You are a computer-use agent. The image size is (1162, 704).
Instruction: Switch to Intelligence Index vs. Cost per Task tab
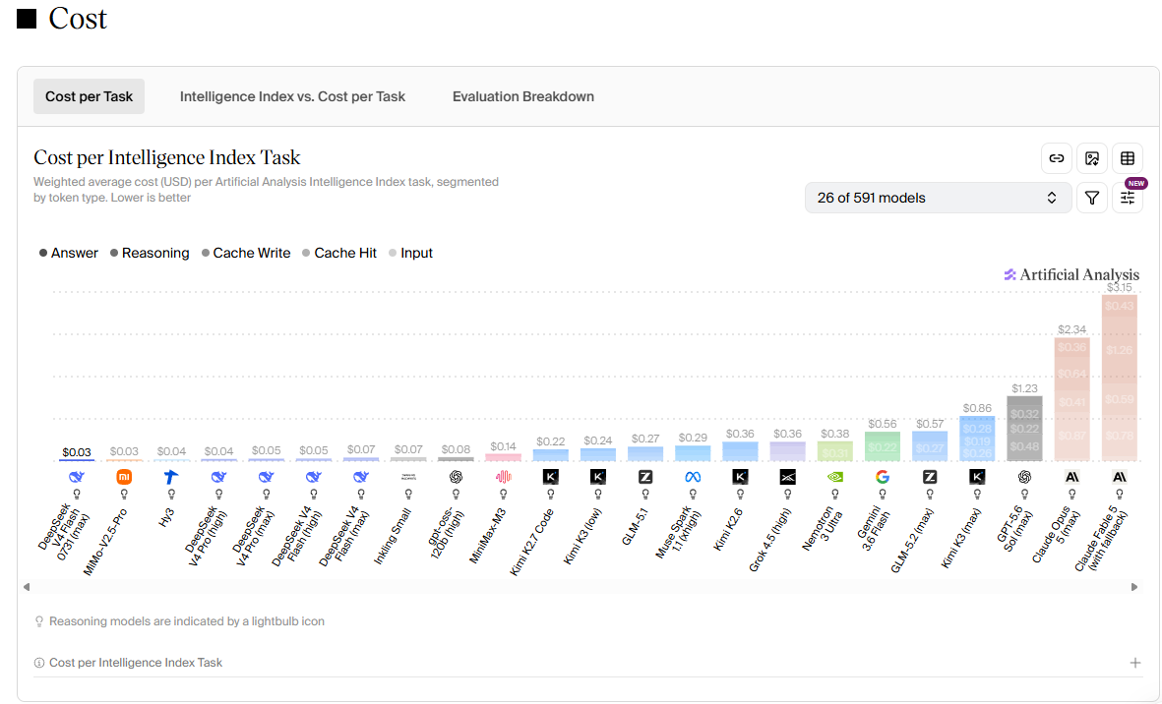[292, 96]
